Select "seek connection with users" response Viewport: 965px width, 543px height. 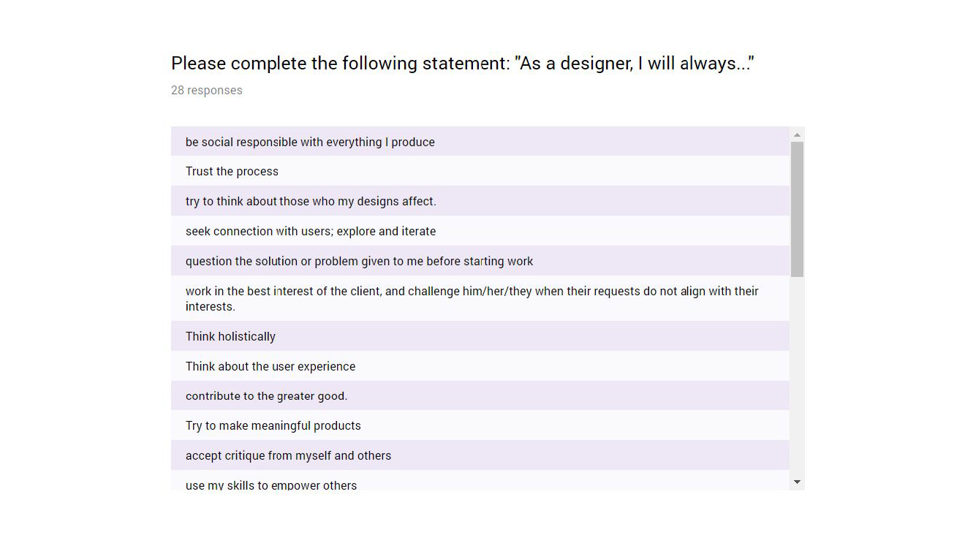point(311,232)
